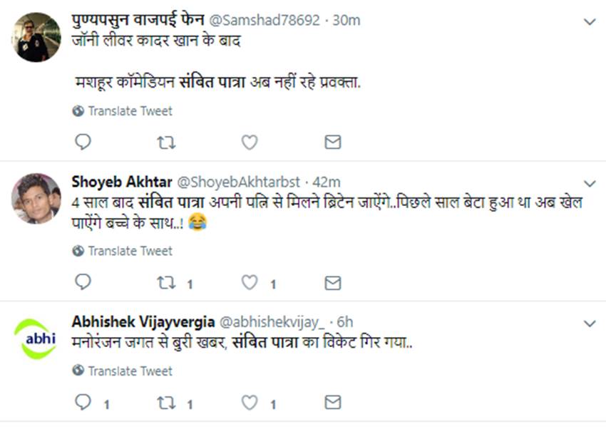Screen dimensions: 606x429
Task: Retweet the Samshad78692 tweet
Action: click(165, 142)
